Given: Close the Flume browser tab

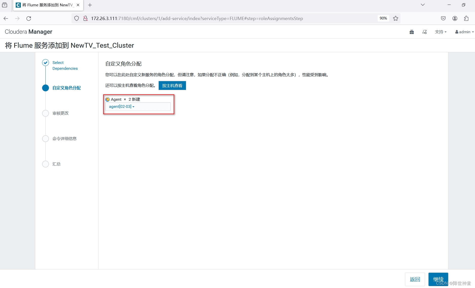Looking at the screenshot, I should 78,5.
